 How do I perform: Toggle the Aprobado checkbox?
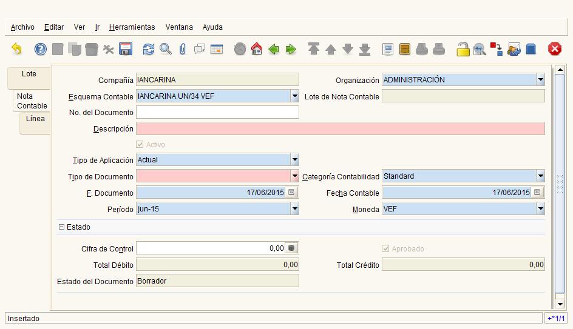pos(385,249)
